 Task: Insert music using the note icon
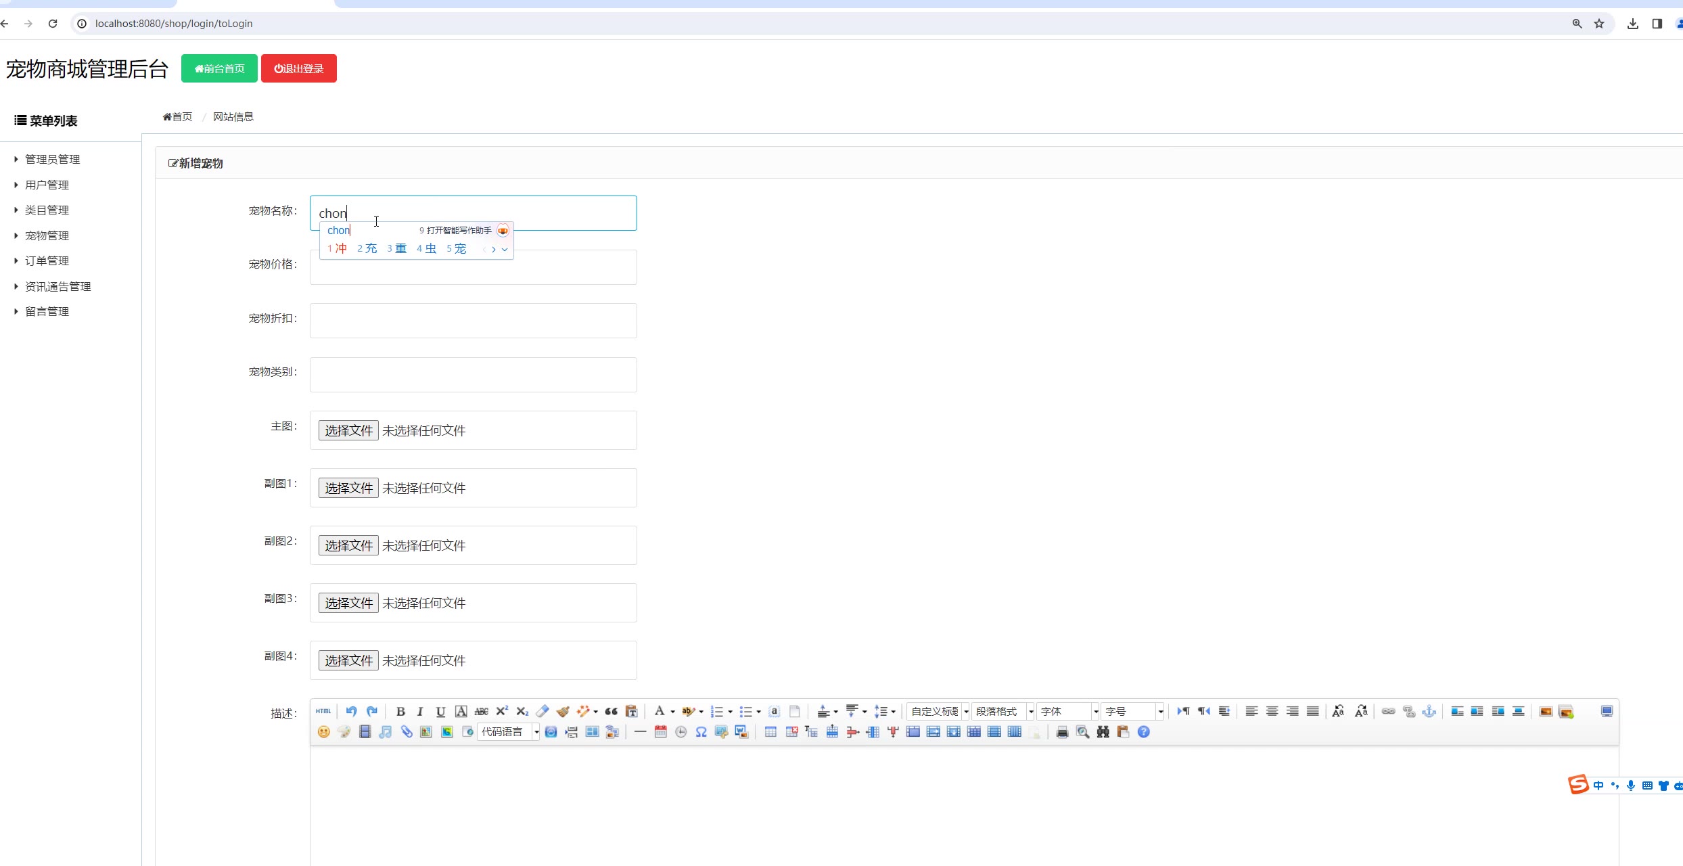click(386, 732)
